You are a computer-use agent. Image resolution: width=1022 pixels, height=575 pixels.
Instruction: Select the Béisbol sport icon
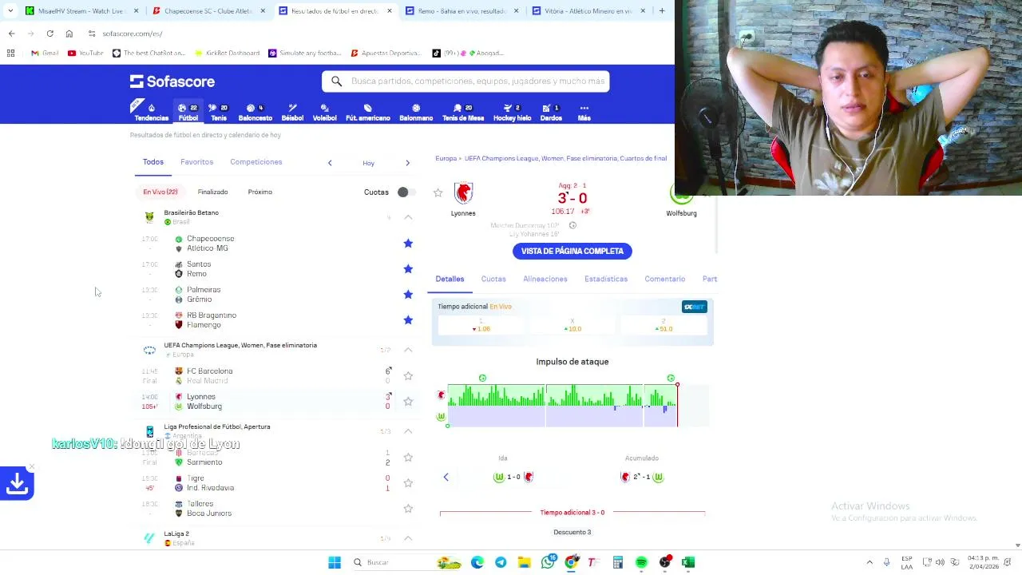tap(292, 113)
